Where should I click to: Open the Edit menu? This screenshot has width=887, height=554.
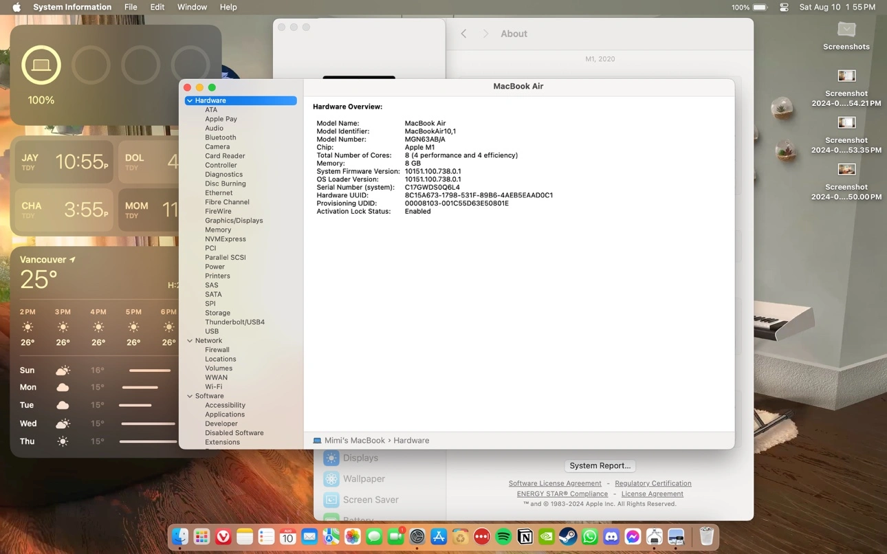point(157,8)
